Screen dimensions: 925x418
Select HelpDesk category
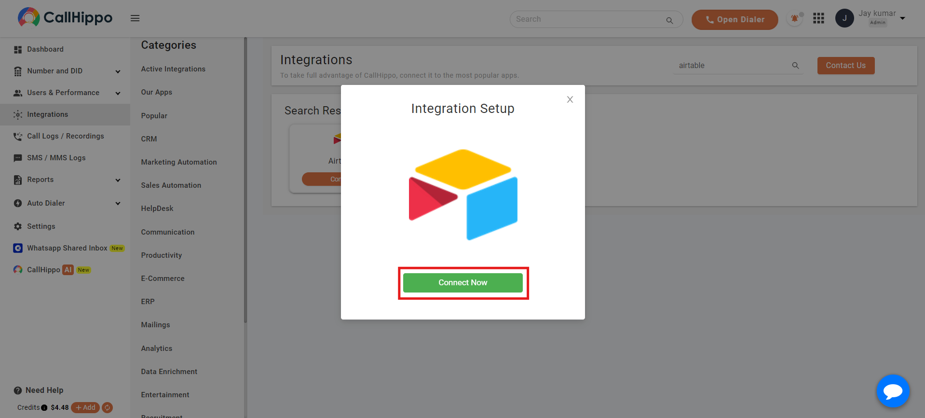[x=157, y=209]
